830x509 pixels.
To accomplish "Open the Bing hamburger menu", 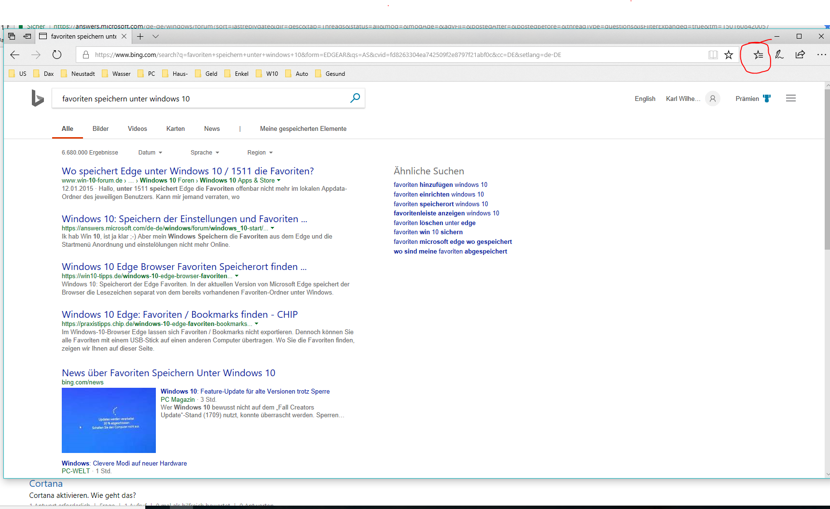I will [x=791, y=99].
